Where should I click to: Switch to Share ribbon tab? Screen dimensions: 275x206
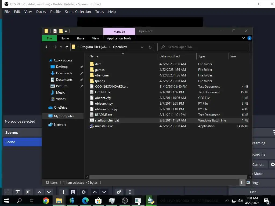click(x=80, y=38)
